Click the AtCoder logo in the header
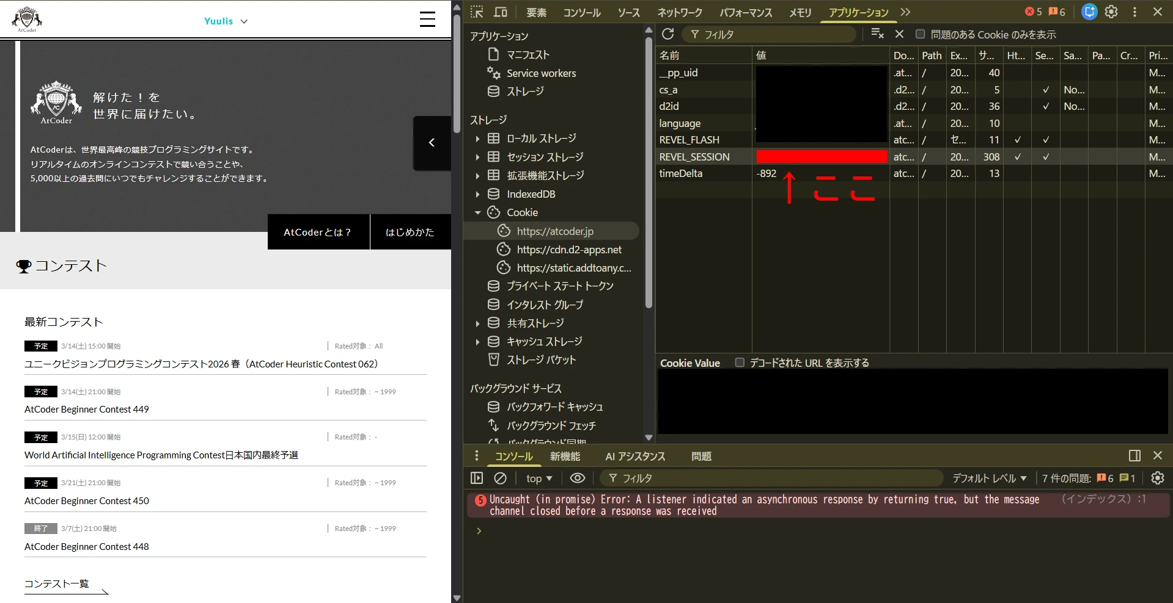The width and height of the screenshot is (1173, 603). click(x=27, y=20)
